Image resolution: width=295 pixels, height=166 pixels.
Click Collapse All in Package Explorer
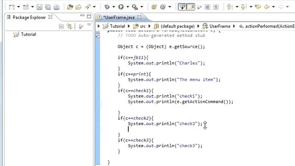[x=61, y=27]
